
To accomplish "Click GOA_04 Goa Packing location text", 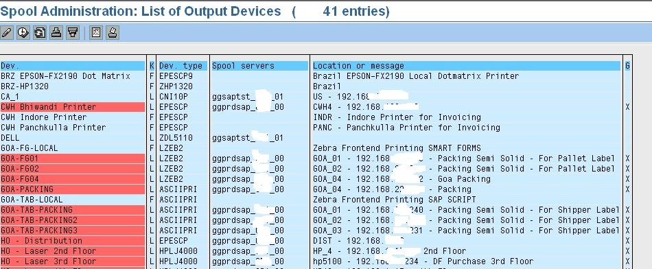I will pyautogui.click(x=401, y=179).
